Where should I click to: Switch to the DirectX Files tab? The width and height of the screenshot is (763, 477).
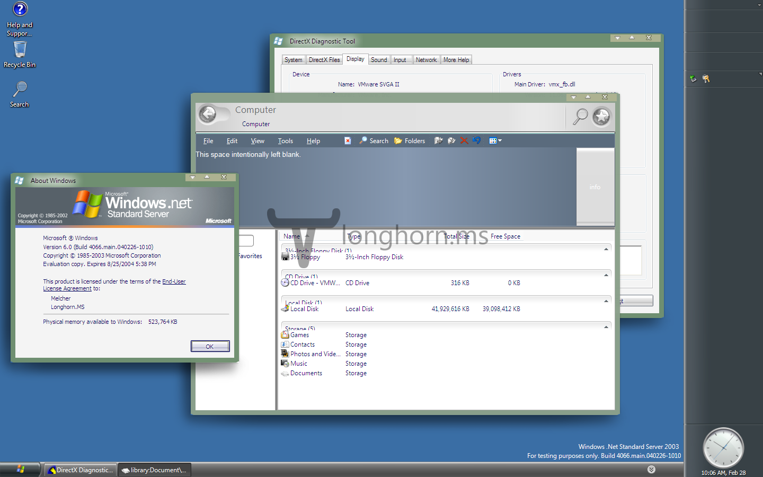click(324, 60)
